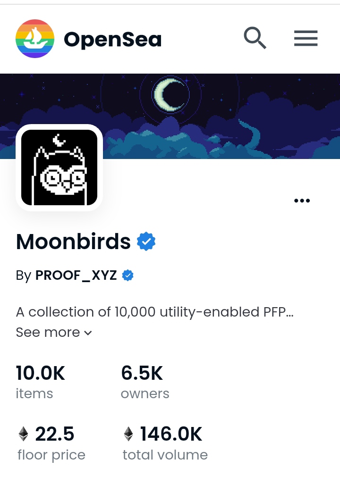Click the Moonbirds owl avatar
Viewport: 340px width, 485px height.
59,167
